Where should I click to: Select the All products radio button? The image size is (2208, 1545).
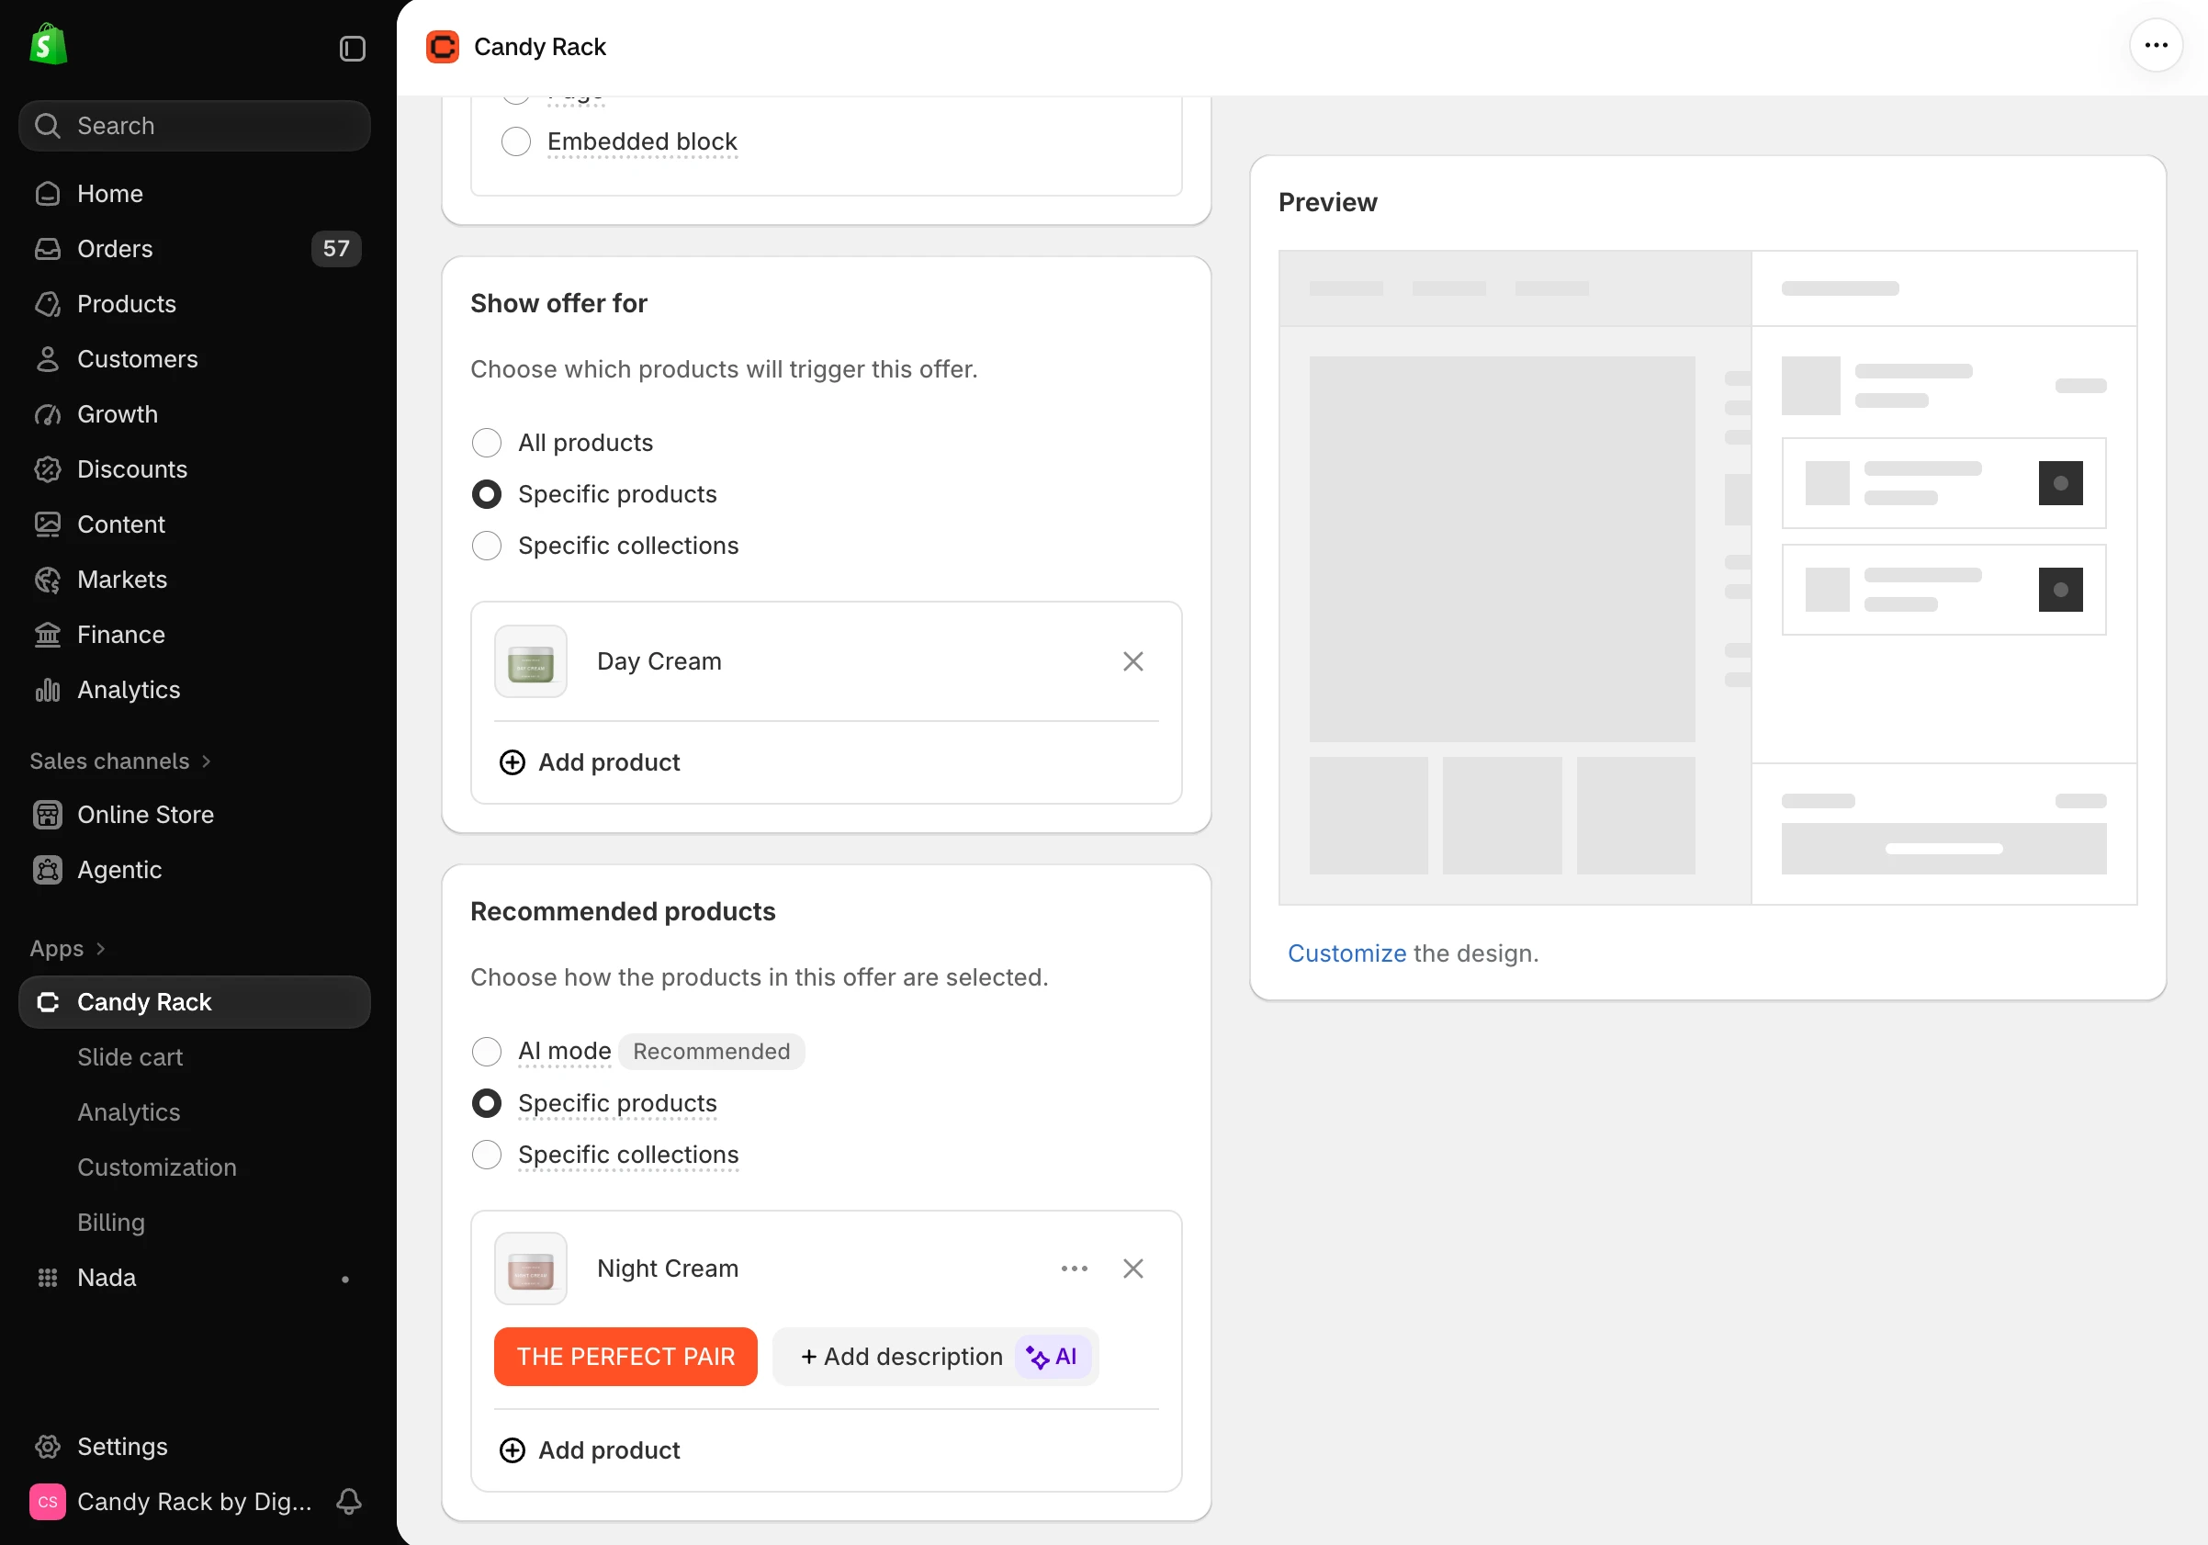click(x=487, y=444)
